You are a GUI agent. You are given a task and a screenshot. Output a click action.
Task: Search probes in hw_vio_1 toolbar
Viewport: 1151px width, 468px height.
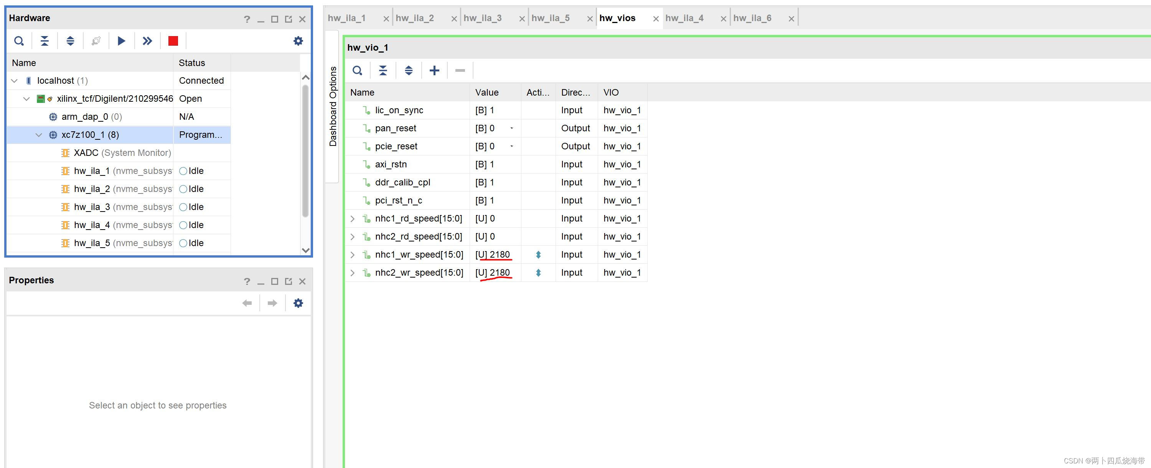[357, 71]
